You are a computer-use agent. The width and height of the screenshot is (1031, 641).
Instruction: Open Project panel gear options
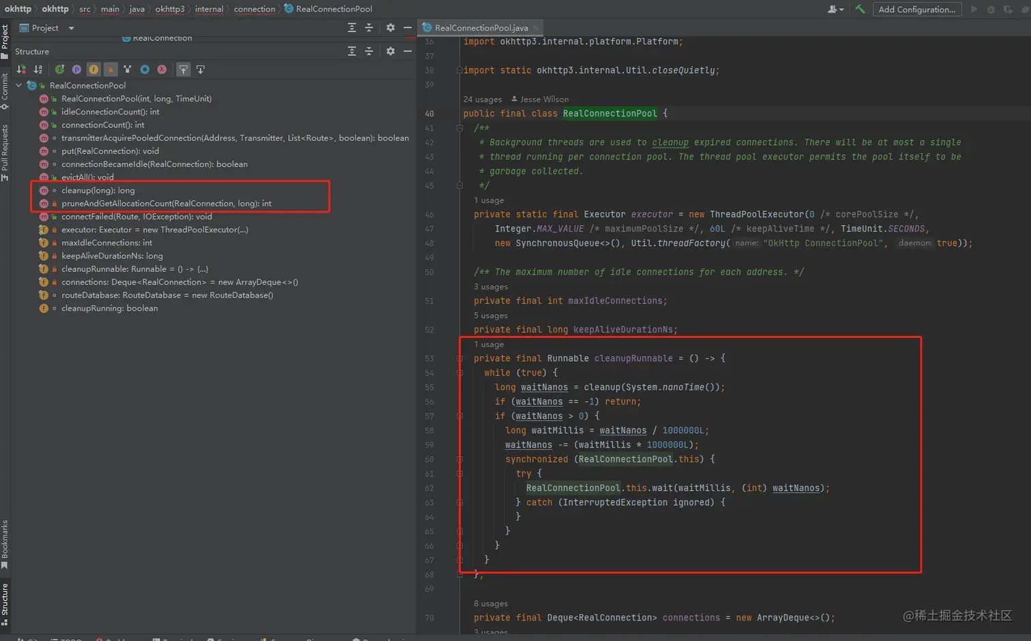pyautogui.click(x=391, y=28)
